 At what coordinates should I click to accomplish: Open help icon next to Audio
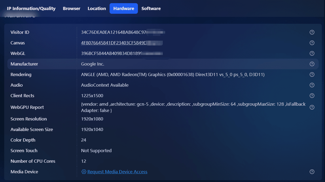312,85
